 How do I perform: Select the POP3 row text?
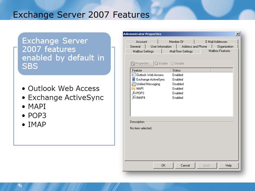pos(140,93)
